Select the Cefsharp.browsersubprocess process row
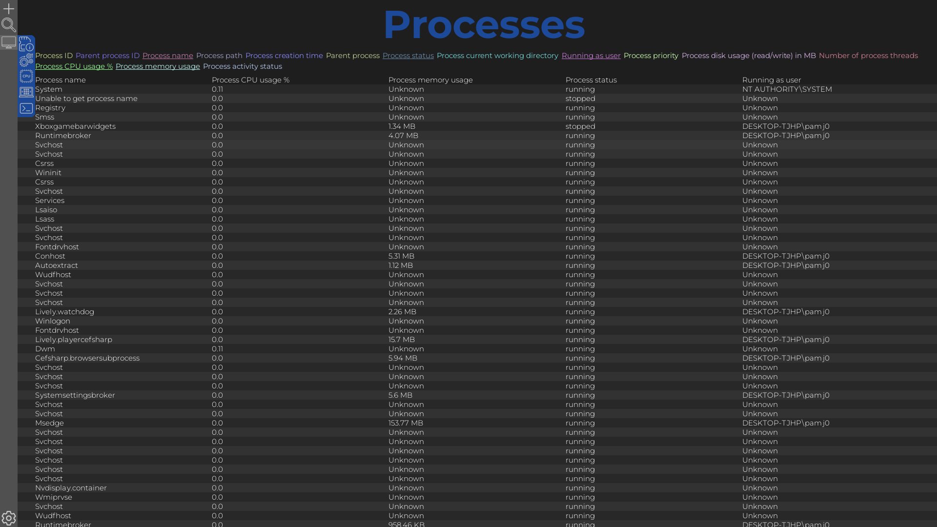 tap(477, 358)
